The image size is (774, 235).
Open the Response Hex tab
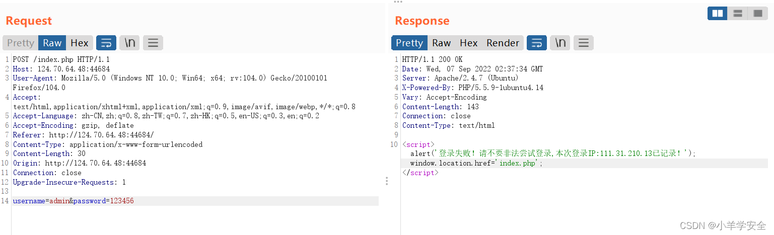[x=469, y=43]
